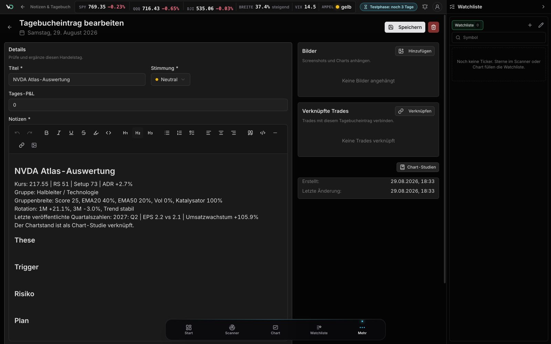This screenshot has width=551, height=344.
Task: Apply Heading 1 style
Action: pos(125,133)
